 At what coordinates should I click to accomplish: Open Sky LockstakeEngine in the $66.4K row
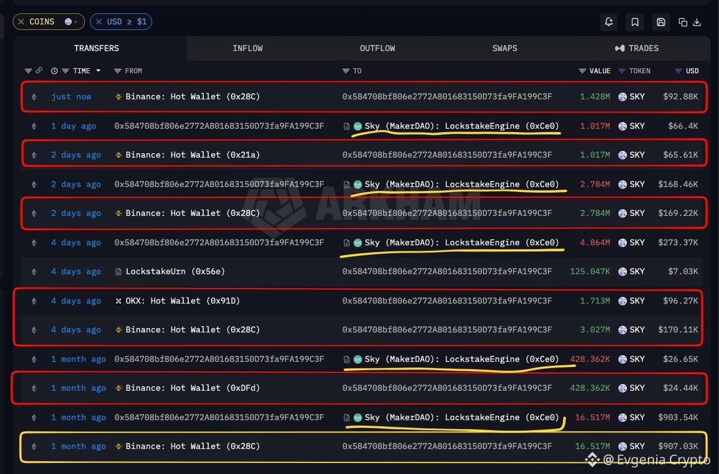pos(462,126)
